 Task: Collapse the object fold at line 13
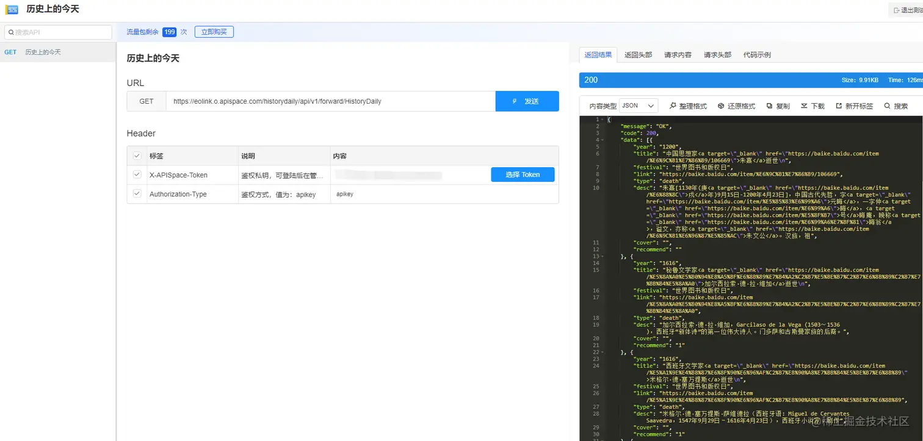(x=603, y=256)
